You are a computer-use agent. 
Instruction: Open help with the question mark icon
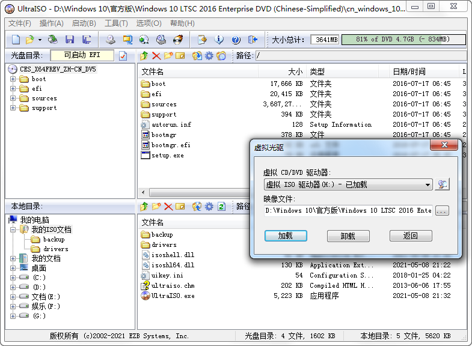pyautogui.click(x=236, y=40)
